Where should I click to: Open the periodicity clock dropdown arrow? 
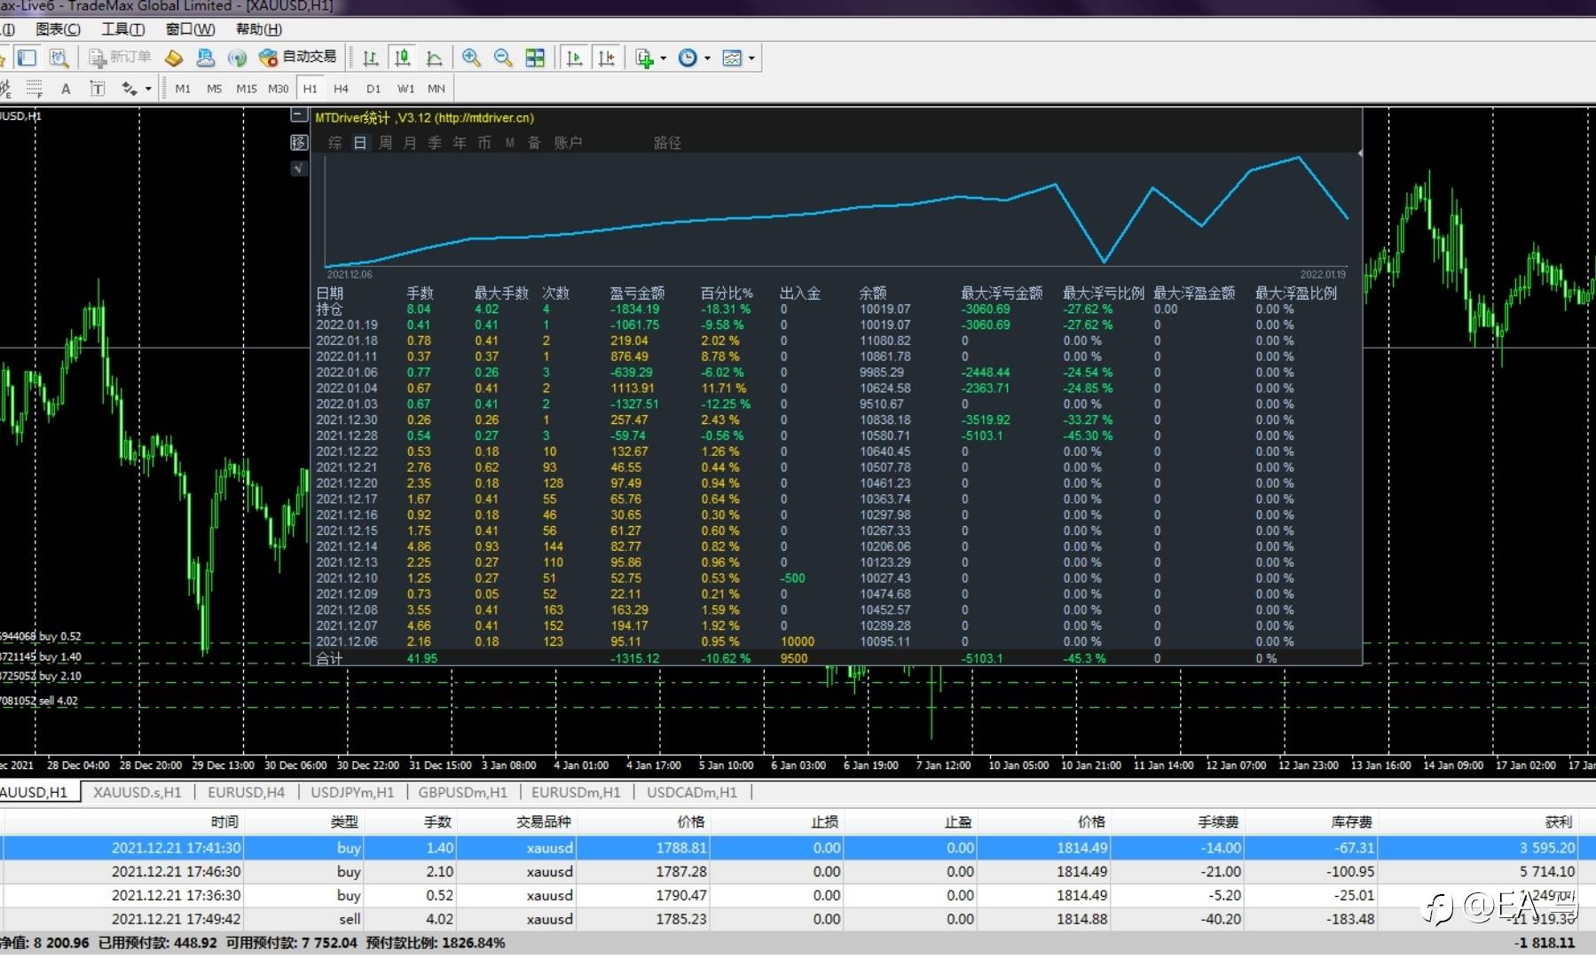click(x=707, y=59)
